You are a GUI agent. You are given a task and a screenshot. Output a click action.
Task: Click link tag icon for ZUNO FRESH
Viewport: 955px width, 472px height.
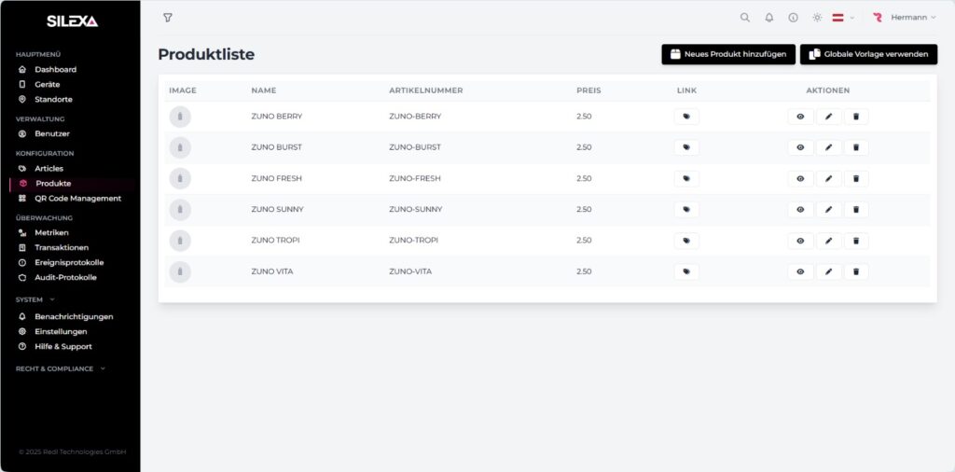click(x=686, y=178)
